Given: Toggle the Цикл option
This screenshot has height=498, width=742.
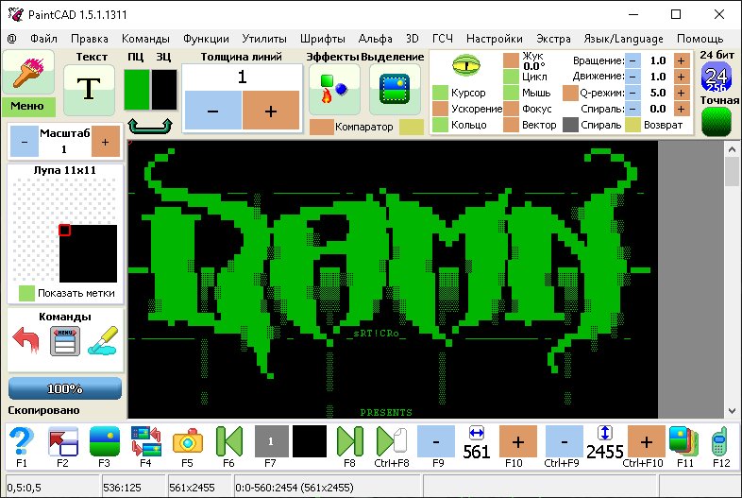Looking at the screenshot, I should 511,77.
